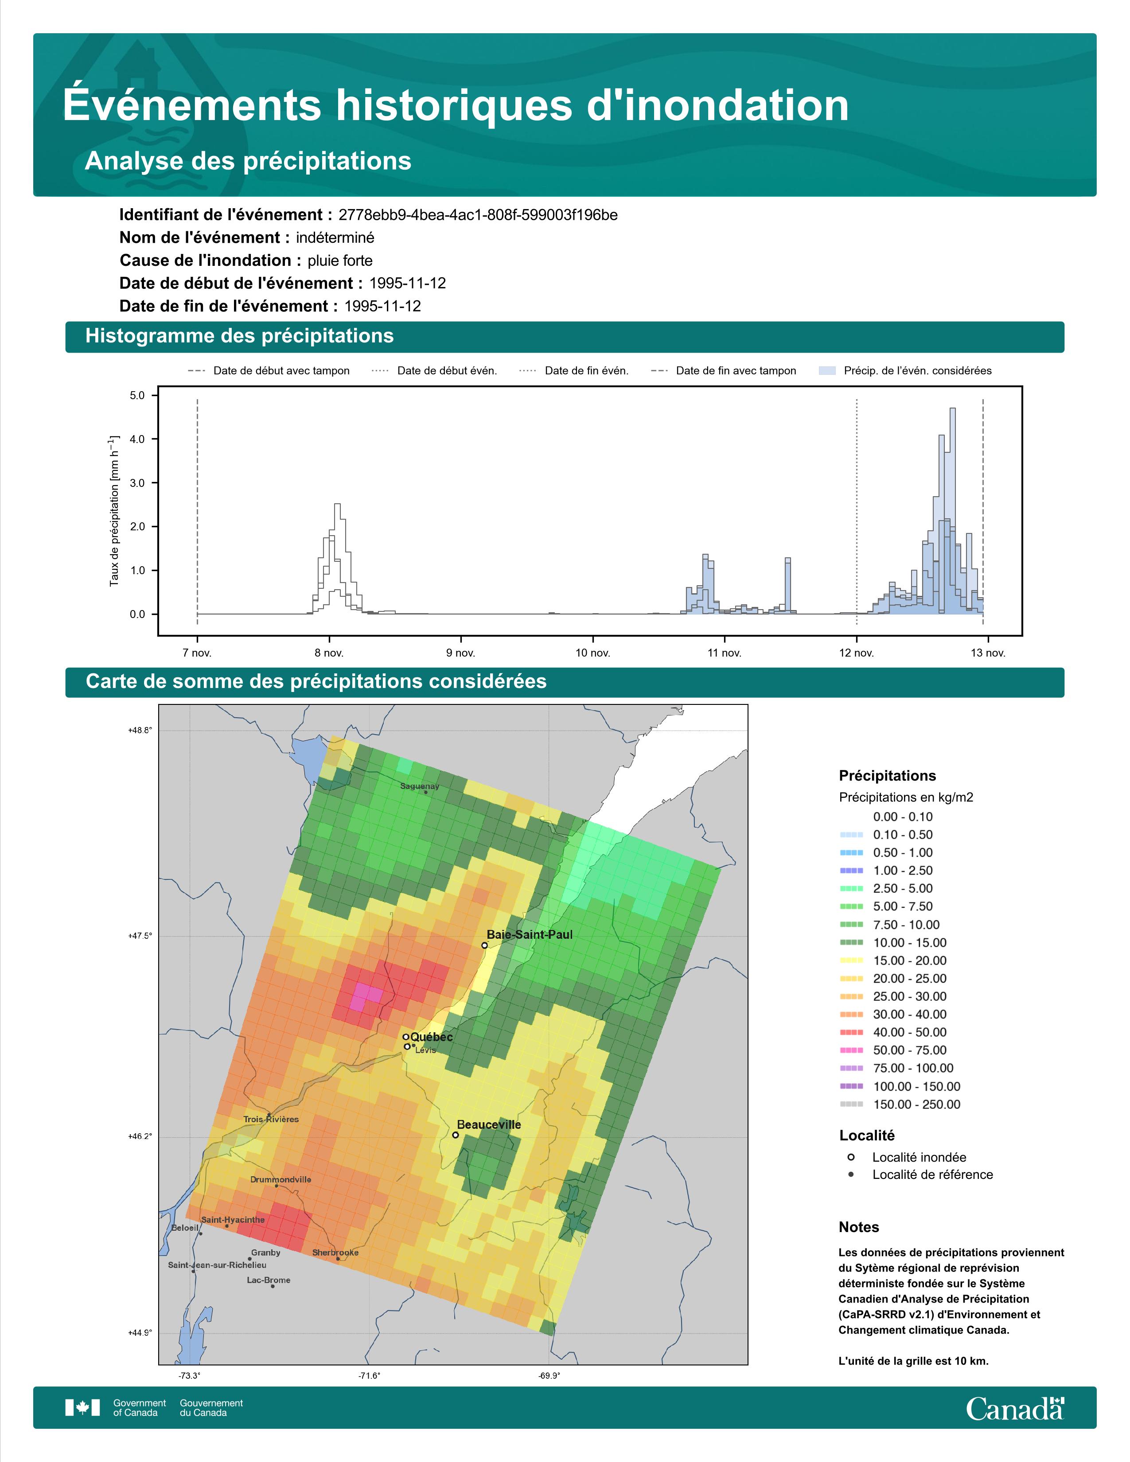Click the 100.00 - 150.00 precipitation swatch
This screenshot has height=1462, width=1130.
[x=851, y=1086]
